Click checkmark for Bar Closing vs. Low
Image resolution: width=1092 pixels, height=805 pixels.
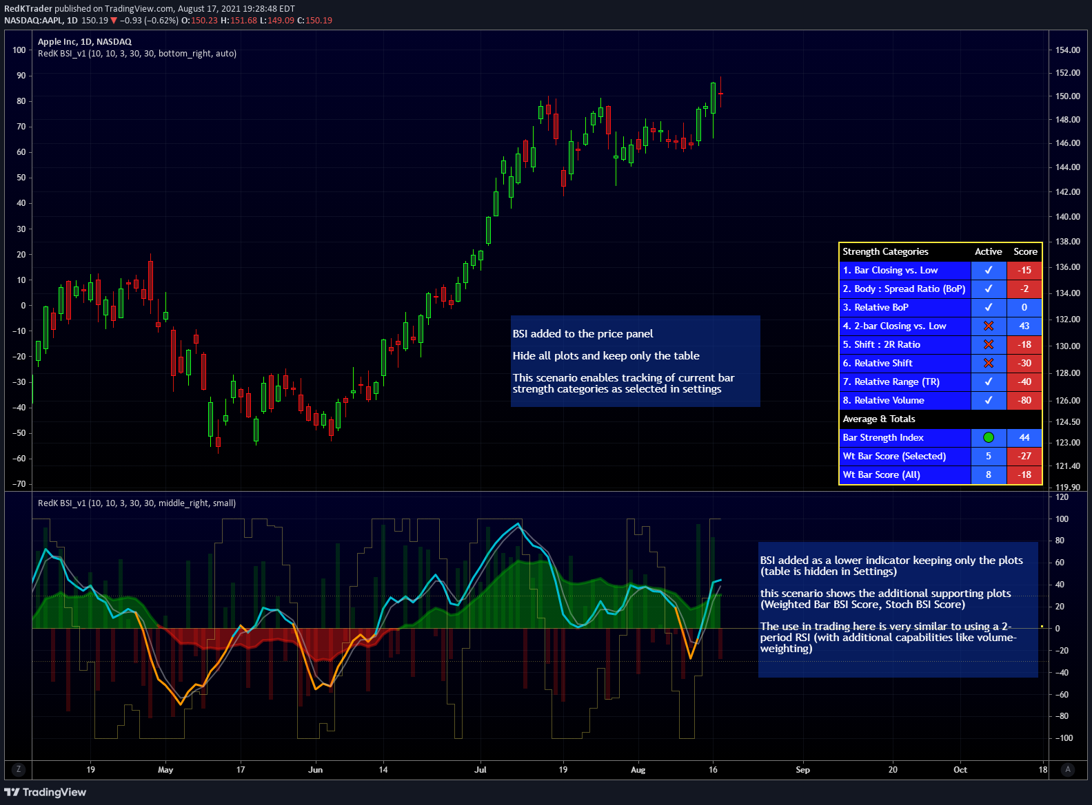point(989,270)
